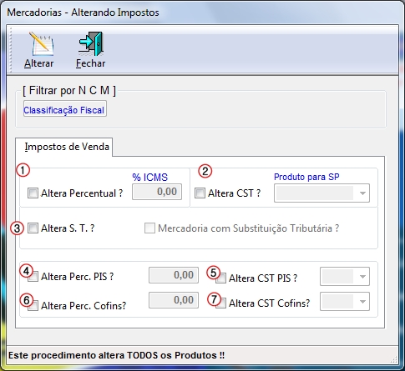The height and width of the screenshot is (371, 405).
Task: Click the Alterar notepad pencil icon
Action: (42, 43)
